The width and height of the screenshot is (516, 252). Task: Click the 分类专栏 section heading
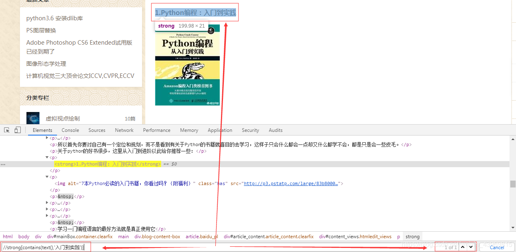pos(37,98)
